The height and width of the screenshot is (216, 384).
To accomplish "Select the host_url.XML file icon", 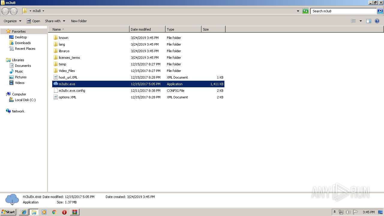I will point(55,77).
